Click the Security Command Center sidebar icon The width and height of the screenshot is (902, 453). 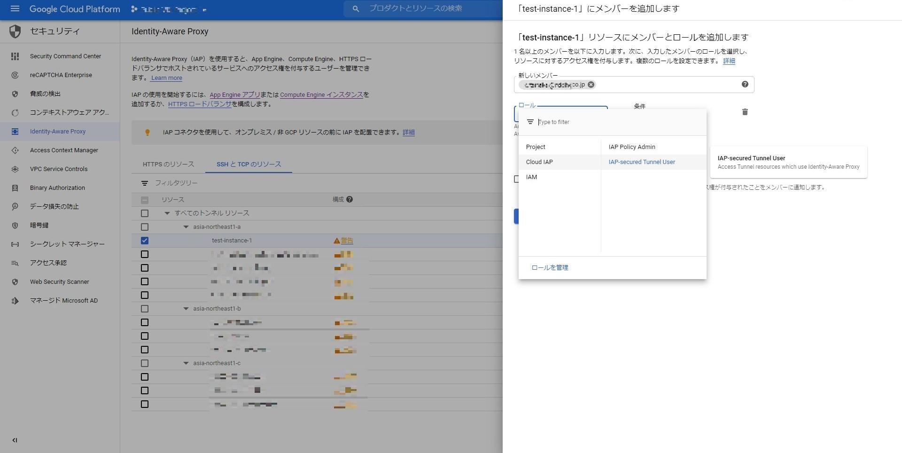[x=15, y=56]
